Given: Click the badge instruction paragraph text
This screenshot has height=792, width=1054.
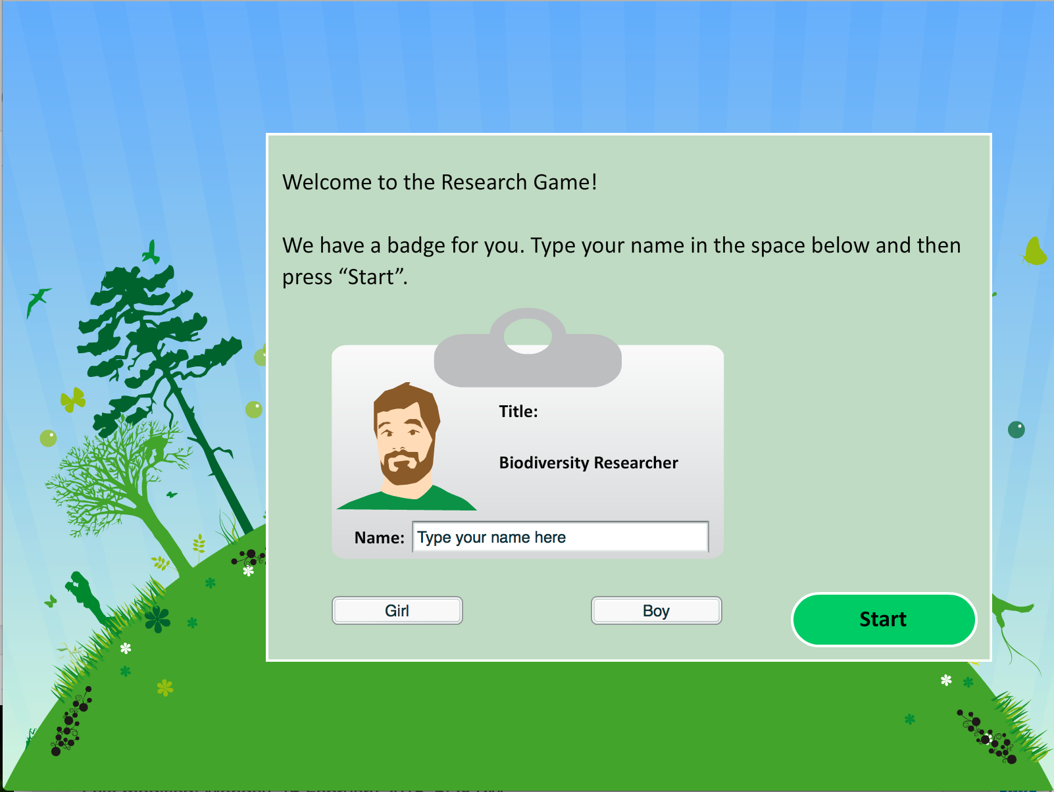Looking at the screenshot, I should pos(621,261).
